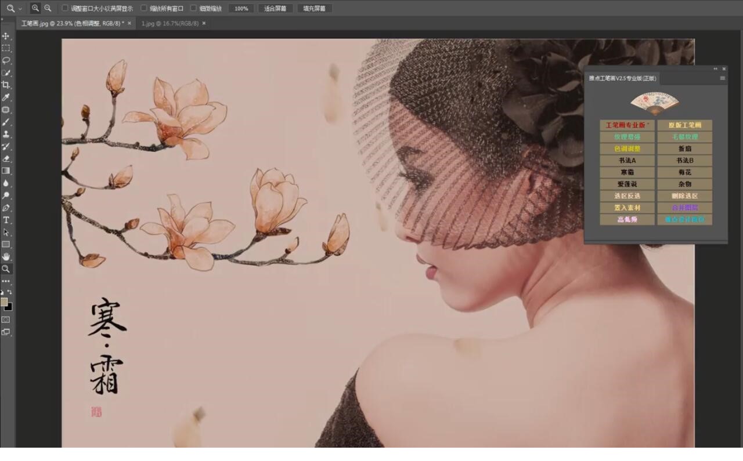This screenshot has width=743, height=461.
Task: Open the 雅点工笔画 panel menu
Action: click(x=723, y=78)
